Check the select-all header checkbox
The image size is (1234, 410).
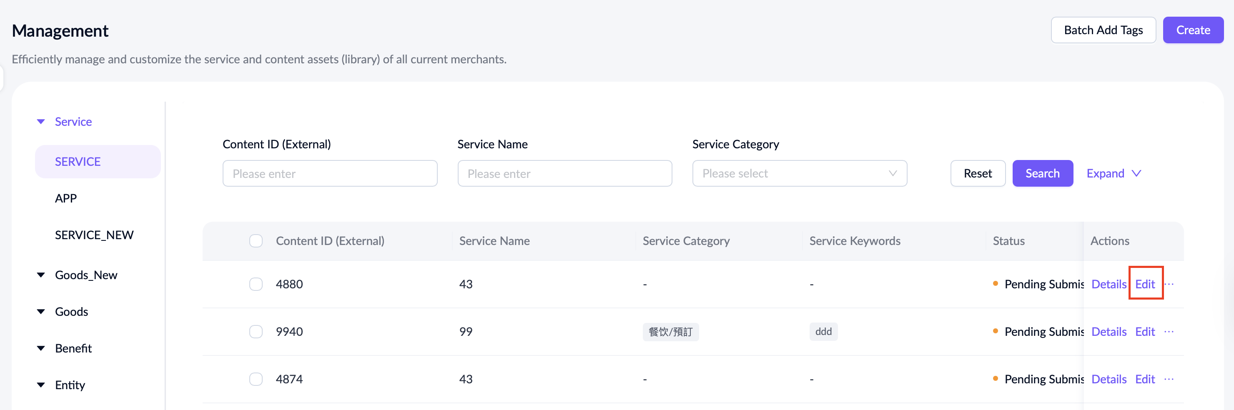[x=256, y=241]
